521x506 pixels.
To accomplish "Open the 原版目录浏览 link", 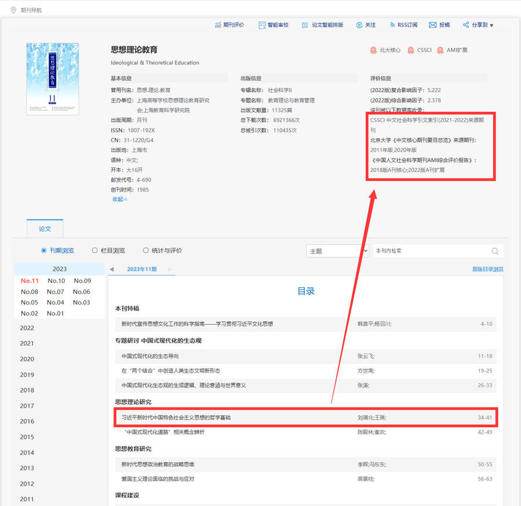I will click(487, 269).
